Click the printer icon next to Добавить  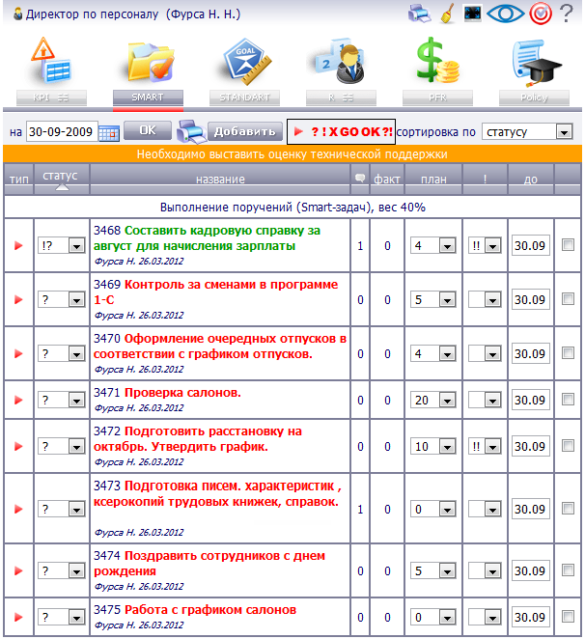191,132
